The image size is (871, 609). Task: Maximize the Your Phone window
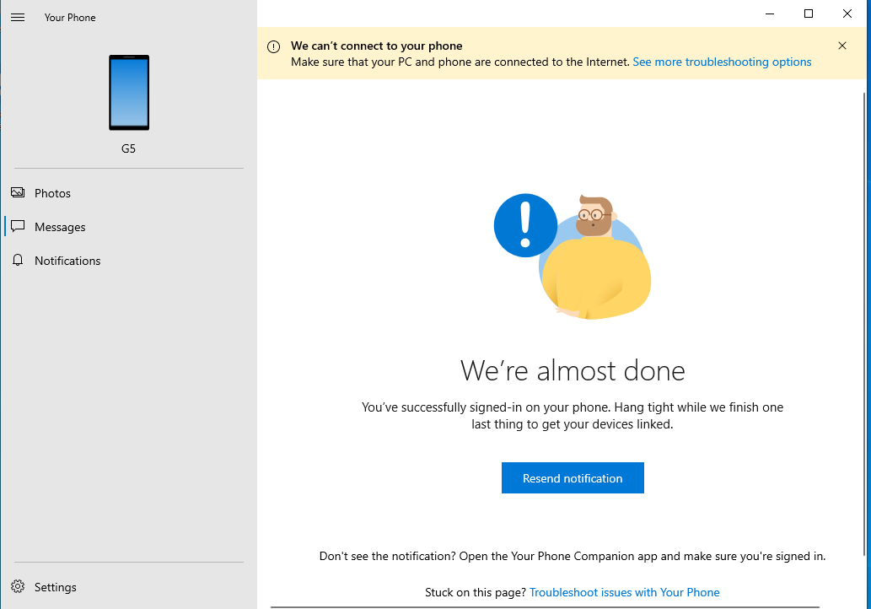(x=809, y=13)
